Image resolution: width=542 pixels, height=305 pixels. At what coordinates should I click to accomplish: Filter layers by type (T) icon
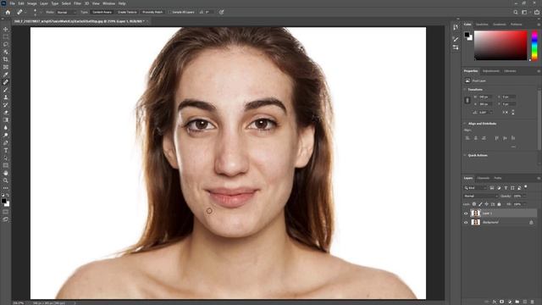(506, 188)
